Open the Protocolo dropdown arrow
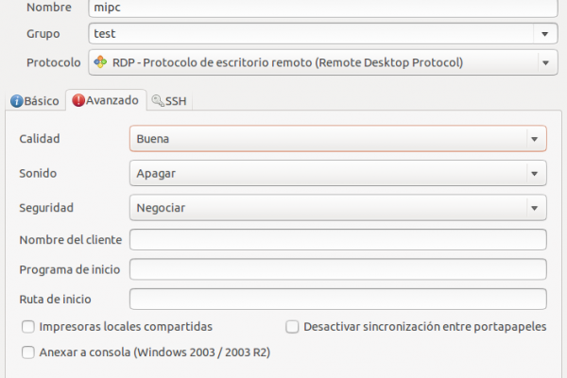Image resolution: width=567 pixels, height=378 pixels. (x=545, y=62)
